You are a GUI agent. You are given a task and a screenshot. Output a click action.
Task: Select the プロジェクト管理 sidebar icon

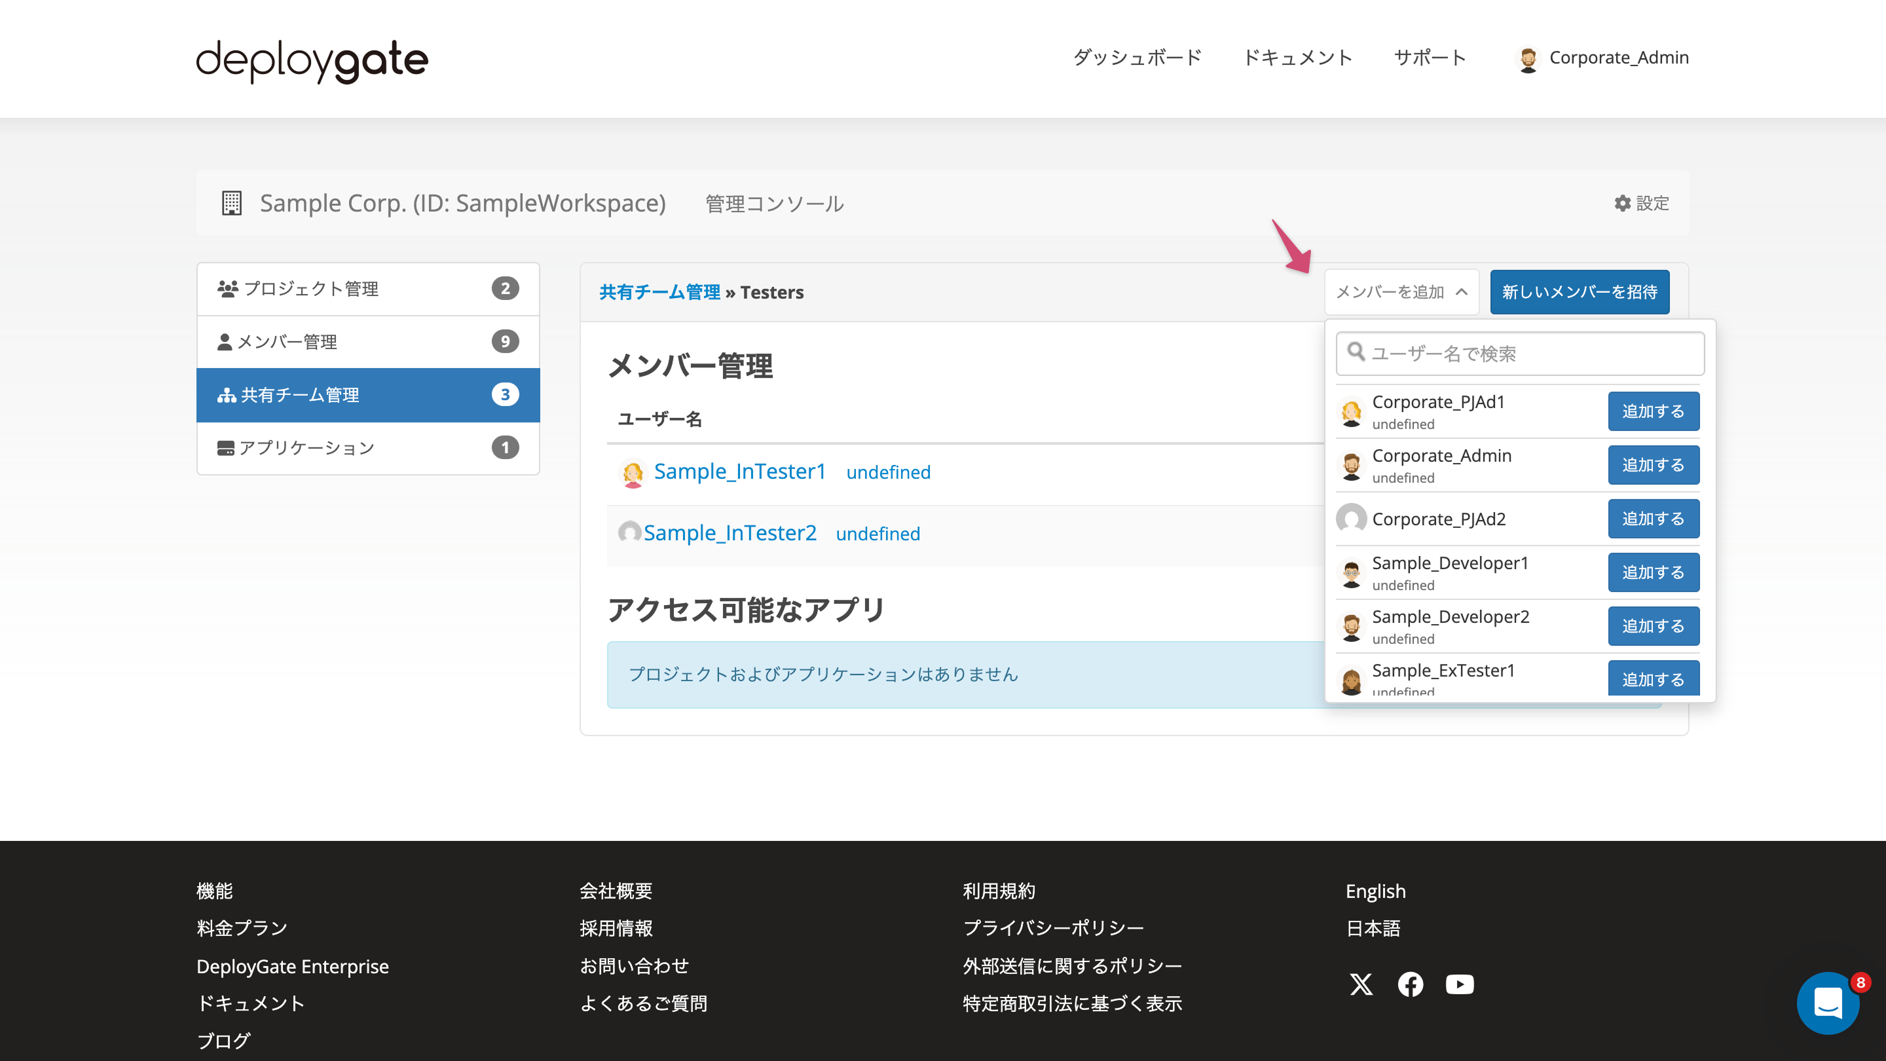[228, 287]
